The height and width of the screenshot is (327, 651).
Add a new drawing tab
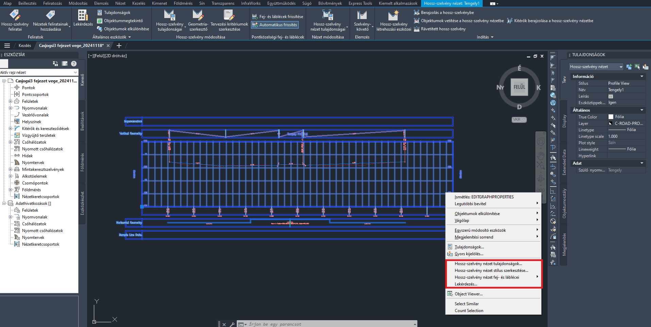pyautogui.click(x=119, y=46)
